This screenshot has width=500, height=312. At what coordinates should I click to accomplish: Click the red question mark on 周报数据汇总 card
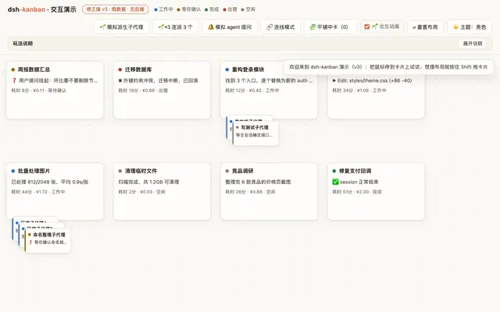pos(14,80)
